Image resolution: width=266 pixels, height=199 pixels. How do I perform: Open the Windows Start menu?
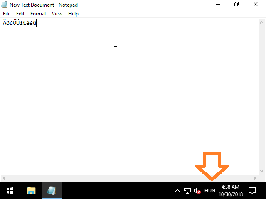tap(10, 191)
